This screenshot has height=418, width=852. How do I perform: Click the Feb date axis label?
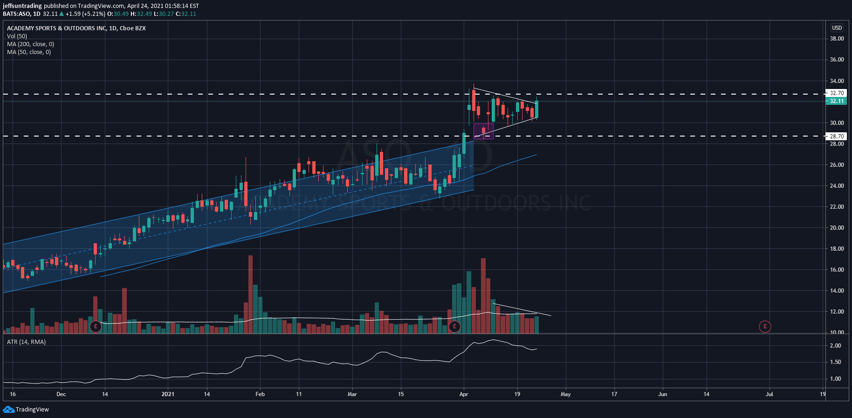tap(260, 394)
